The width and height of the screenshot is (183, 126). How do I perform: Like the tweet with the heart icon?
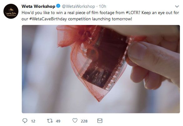pos(75,120)
